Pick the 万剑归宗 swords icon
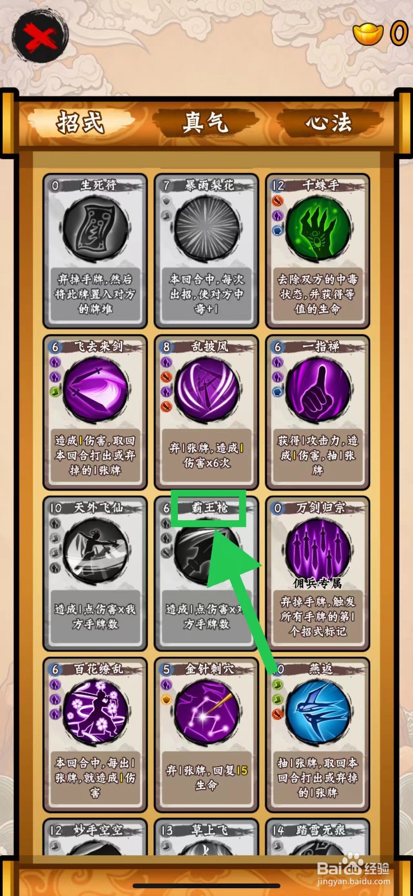The width and height of the screenshot is (413, 896). pyautogui.click(x=318, y=550)
